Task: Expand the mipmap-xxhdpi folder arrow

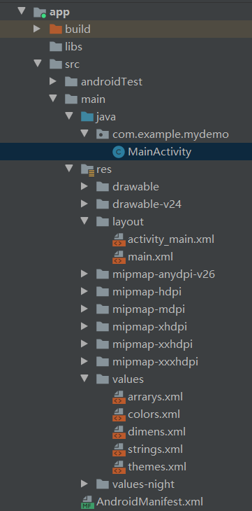Action: 84,344
